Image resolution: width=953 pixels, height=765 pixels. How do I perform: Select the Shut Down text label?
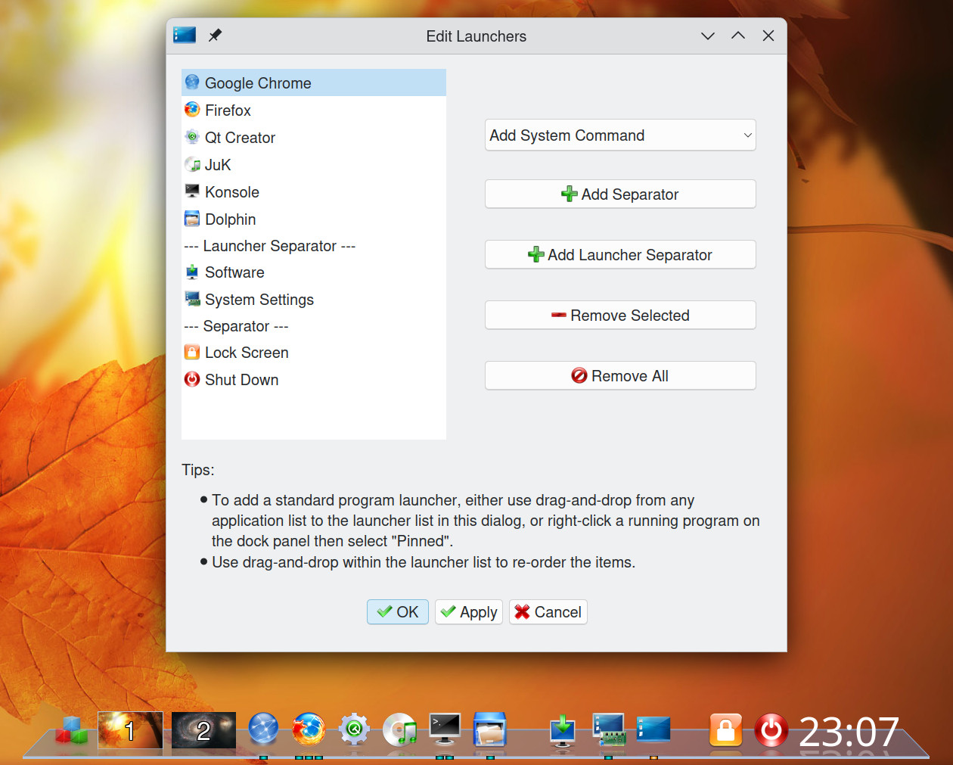pos(242,380)
